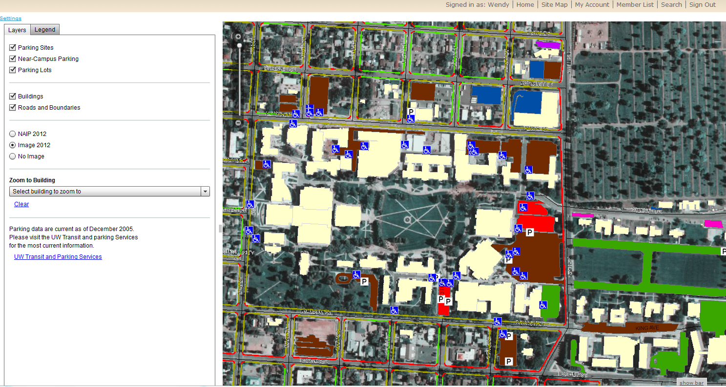Uncheck the Parking Sites layer
Image resolution: width=726 pixels, height=387 pixels.
coord(12,47)
